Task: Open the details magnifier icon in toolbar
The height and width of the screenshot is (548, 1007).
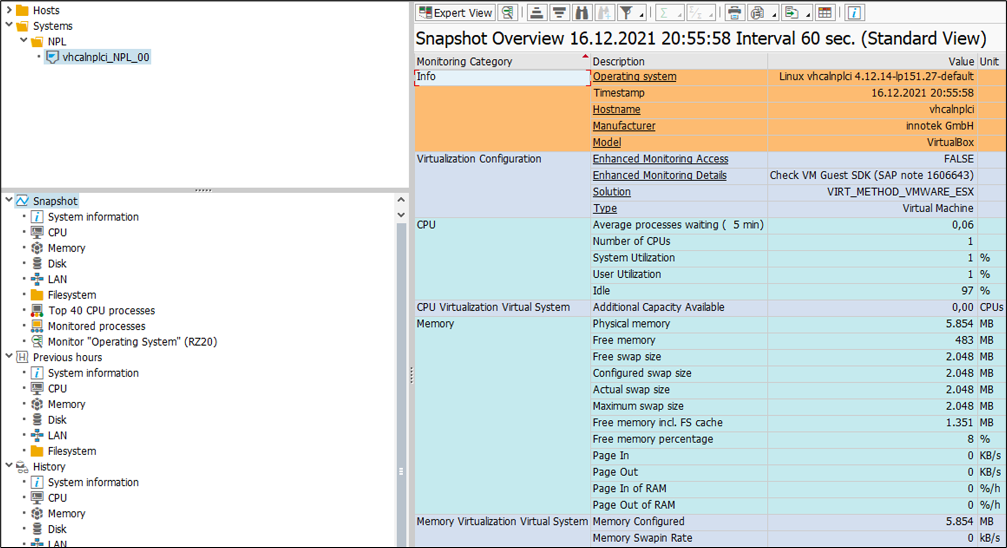Action: click(508, 12)
